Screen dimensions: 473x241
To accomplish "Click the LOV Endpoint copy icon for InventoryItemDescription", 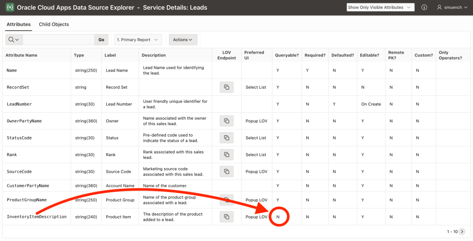I will [x=226, y=217].
